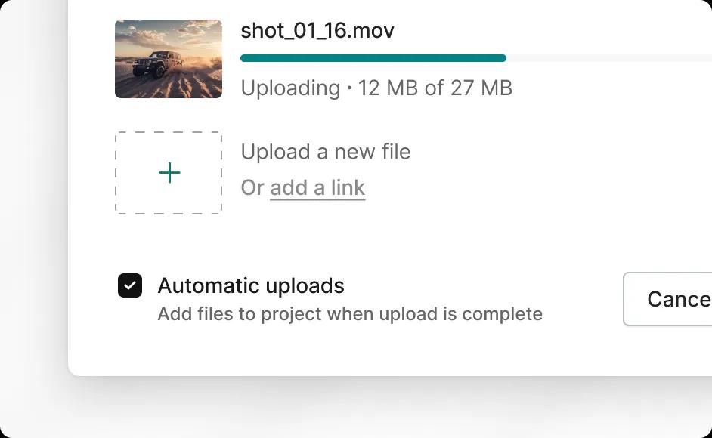Screen dimensions: 712x438
Task: Click the dashed upload drop zone box
Action: pyautogui.click(x=169, y=173)
